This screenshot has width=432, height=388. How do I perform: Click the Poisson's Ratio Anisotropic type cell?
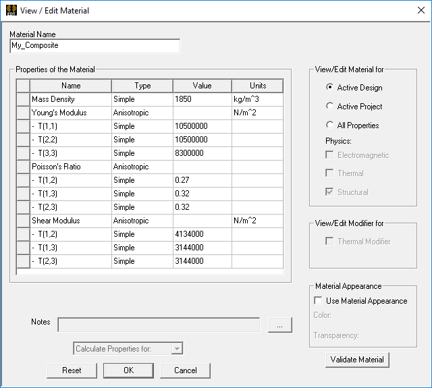point(142,167)
